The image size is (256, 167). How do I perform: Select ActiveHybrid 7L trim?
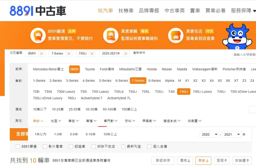pos(119,98)
